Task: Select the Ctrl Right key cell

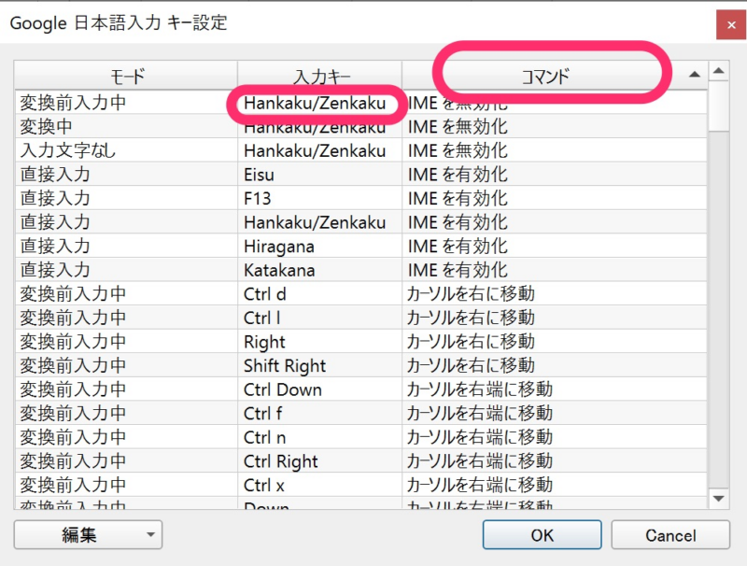Action: (319, 460)
